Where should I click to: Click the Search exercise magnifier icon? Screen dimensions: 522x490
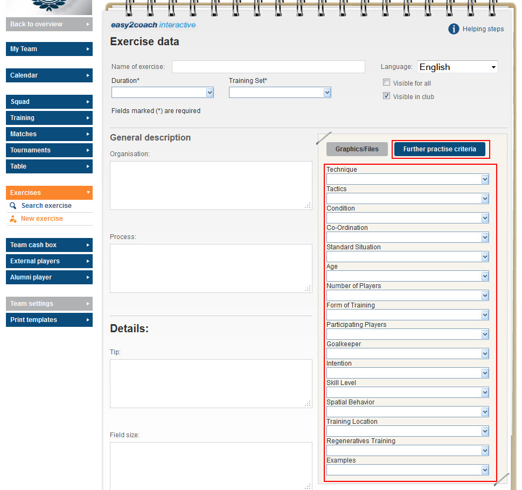13,206
